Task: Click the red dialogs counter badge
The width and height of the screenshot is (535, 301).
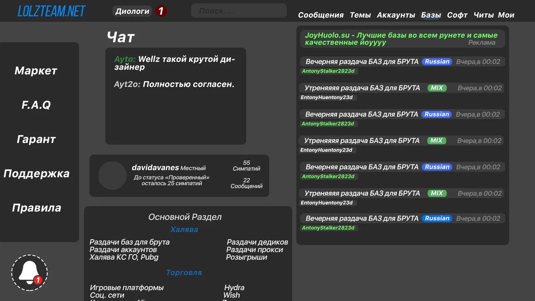Action: point(161,11)
